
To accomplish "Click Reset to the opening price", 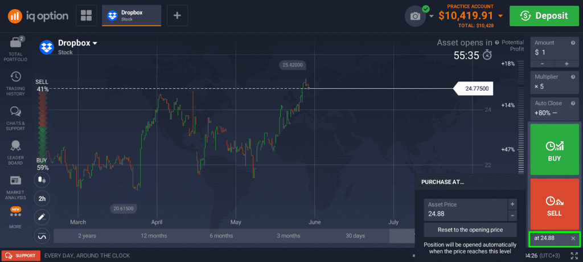I will [470, 230].
